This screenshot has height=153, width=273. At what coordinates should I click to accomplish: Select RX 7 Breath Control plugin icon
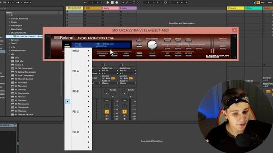pyautogui.click(x=12, y=79)
